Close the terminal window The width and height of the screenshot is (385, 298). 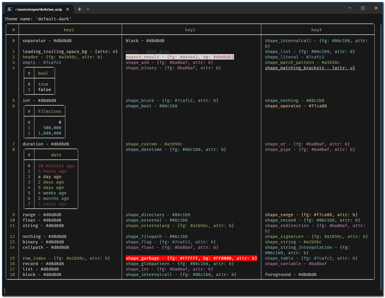376,8
